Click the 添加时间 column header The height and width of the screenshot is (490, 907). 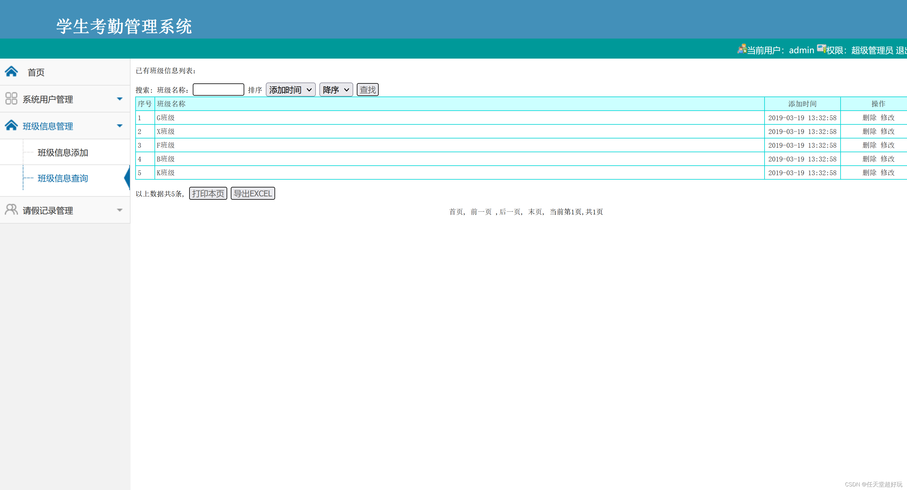803,104
